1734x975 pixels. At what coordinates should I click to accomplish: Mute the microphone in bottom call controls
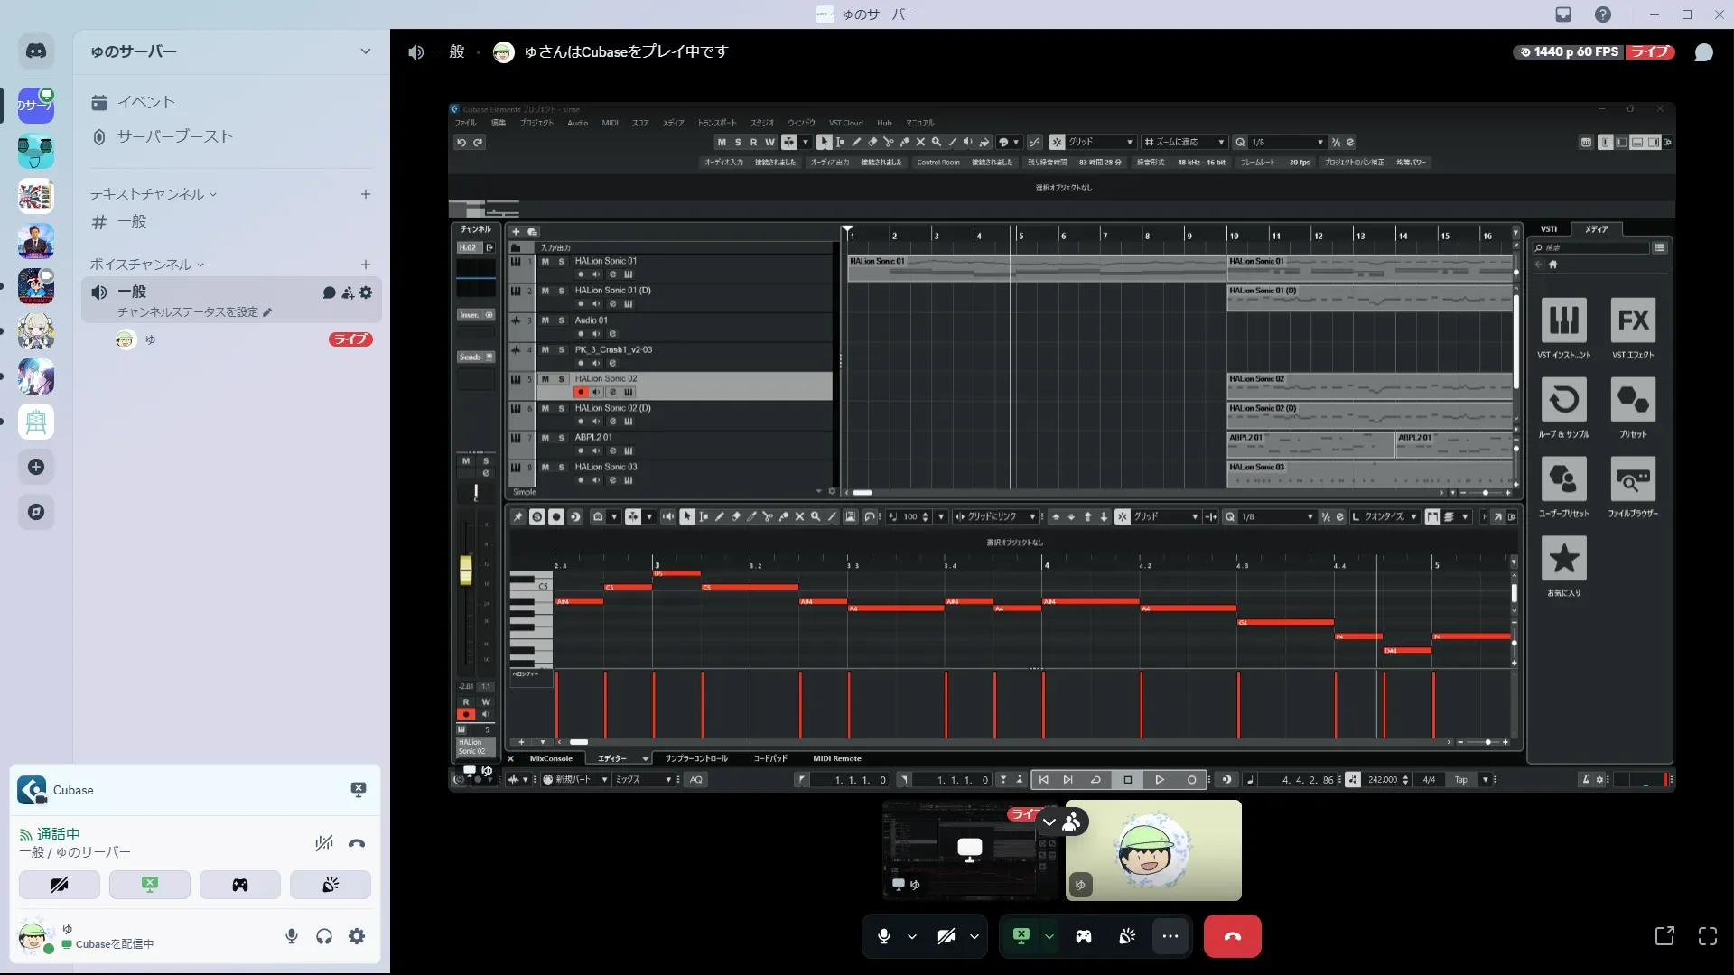pos(884,936)
